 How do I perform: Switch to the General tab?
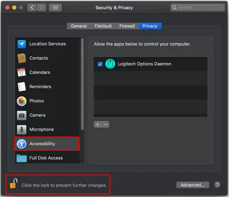(79, 26)
